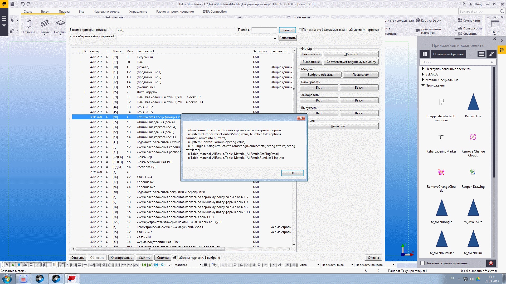The width and height of the screenshot is (506, 284).
Task: Open the Чертежи и отчеты ribbon tab
Action: coord(107,12)
